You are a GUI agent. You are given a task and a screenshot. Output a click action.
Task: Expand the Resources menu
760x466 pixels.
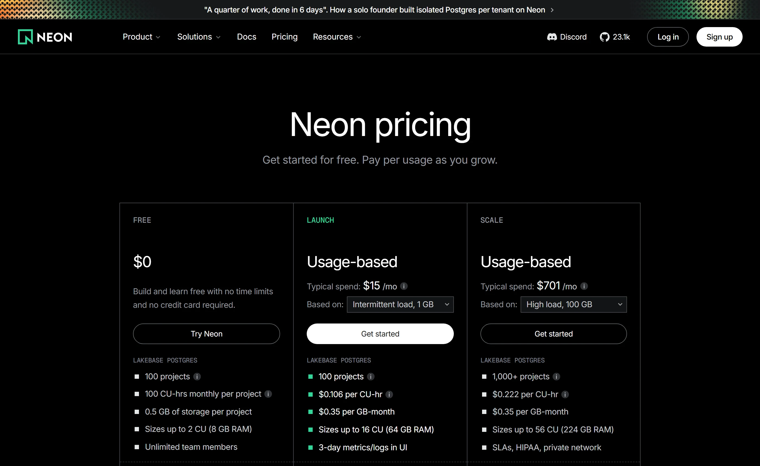(x=337, y=37)
